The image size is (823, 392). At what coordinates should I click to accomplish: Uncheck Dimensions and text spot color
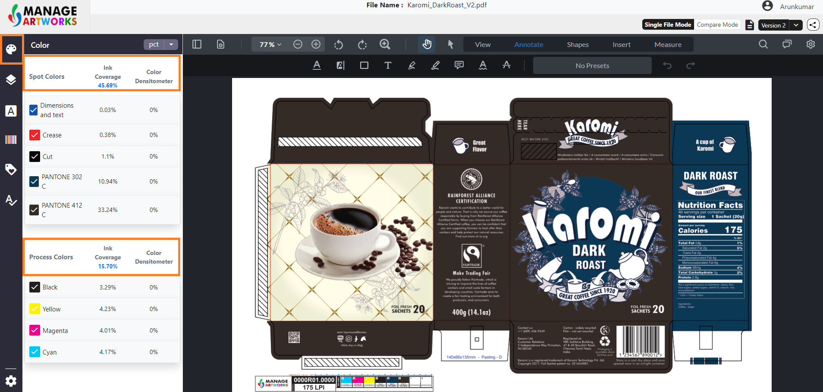click(x=34, y=110)
